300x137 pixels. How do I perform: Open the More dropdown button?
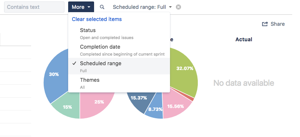pyautogui.click(x=81, y=7)
